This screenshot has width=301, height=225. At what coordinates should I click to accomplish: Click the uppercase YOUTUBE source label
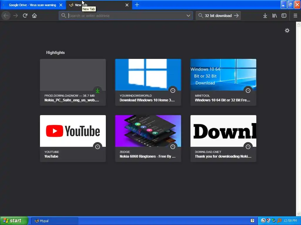[52, 152]
